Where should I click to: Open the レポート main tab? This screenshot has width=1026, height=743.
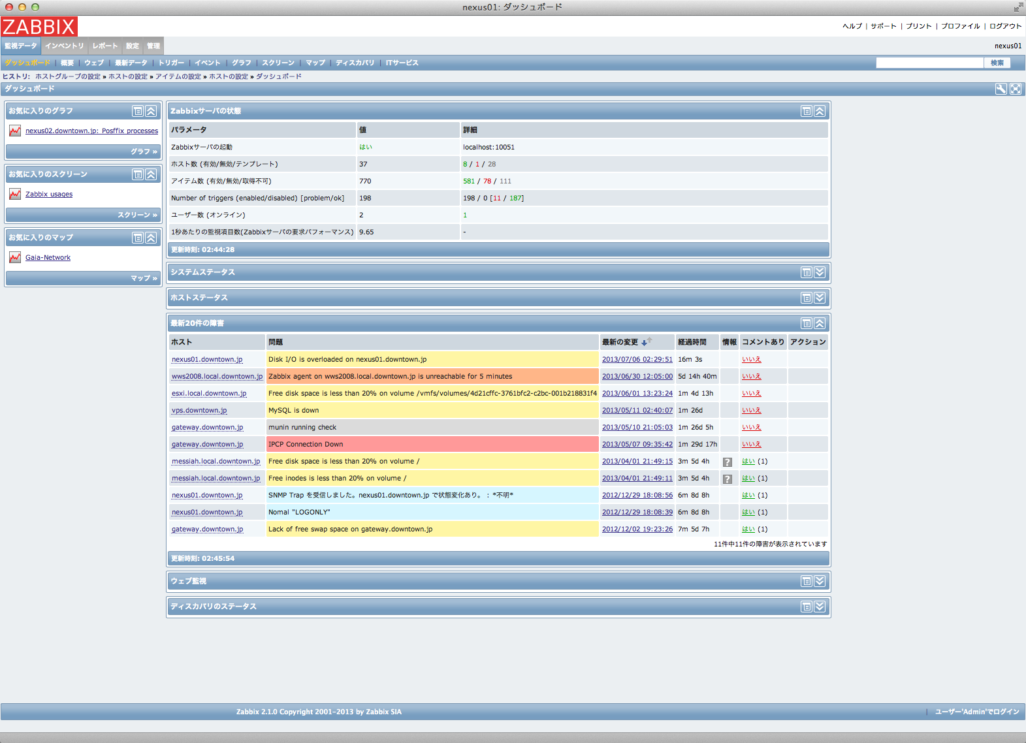pos(104,46)
